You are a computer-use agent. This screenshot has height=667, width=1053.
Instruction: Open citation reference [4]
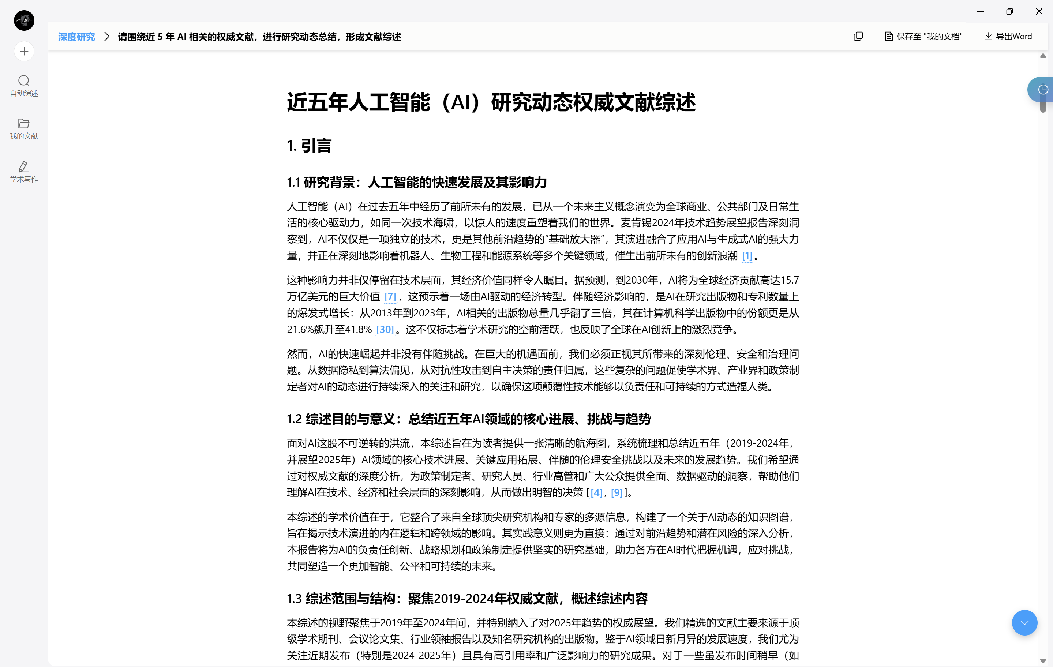[596, 492]
